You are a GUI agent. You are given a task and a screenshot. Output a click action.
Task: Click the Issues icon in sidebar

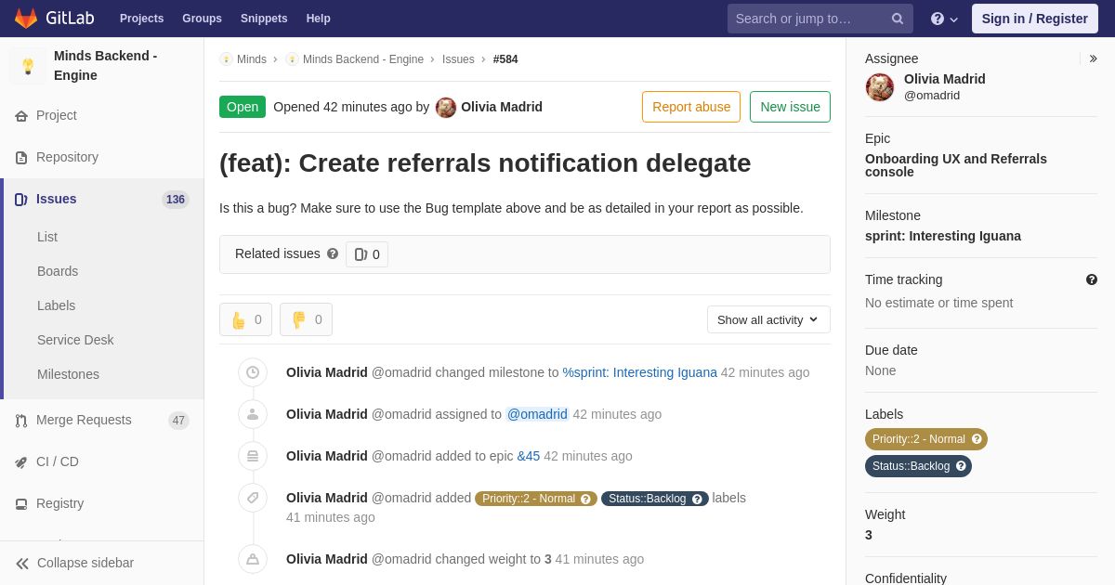point(21,200)
